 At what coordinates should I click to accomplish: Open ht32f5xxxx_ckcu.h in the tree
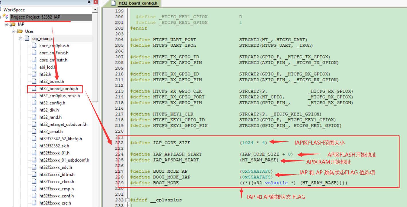(57, 182)
